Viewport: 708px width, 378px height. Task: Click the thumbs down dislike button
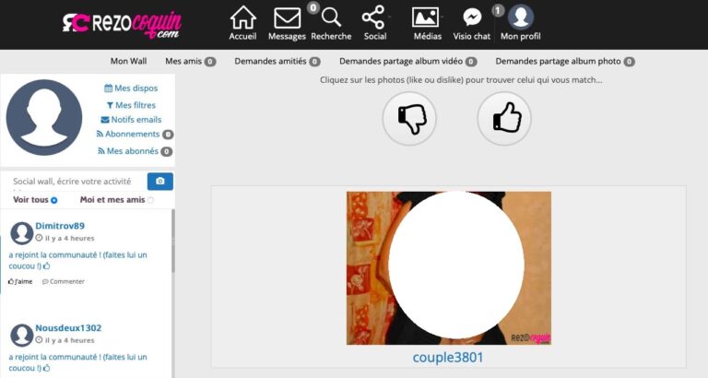pos(409,119)
